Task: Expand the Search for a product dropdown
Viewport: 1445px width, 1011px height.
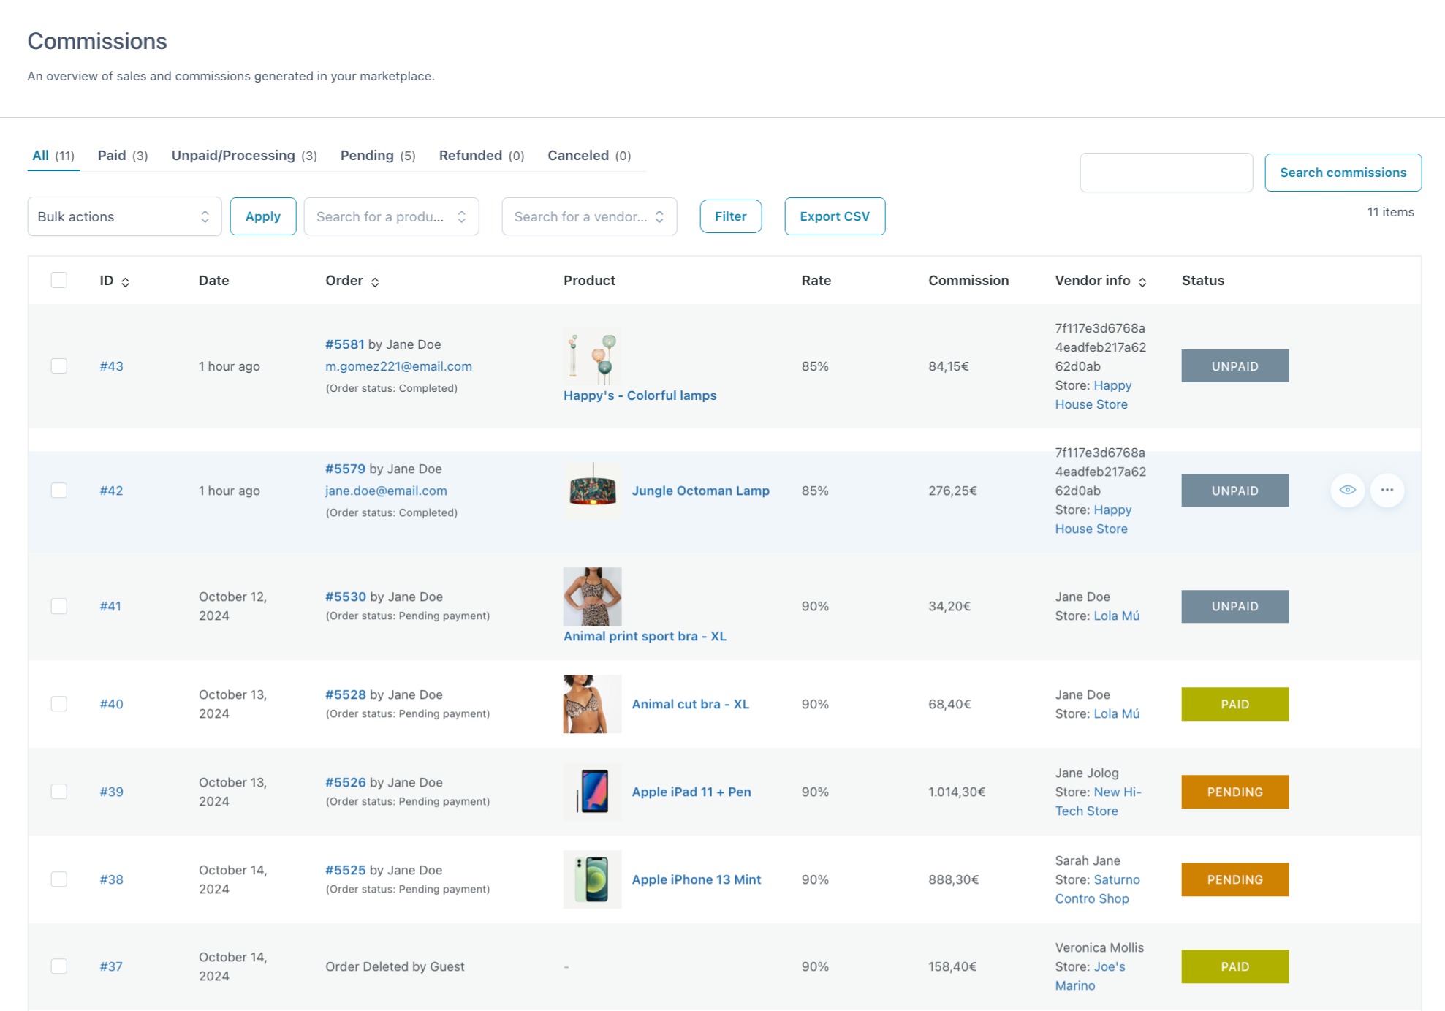Action: (391, 216)
